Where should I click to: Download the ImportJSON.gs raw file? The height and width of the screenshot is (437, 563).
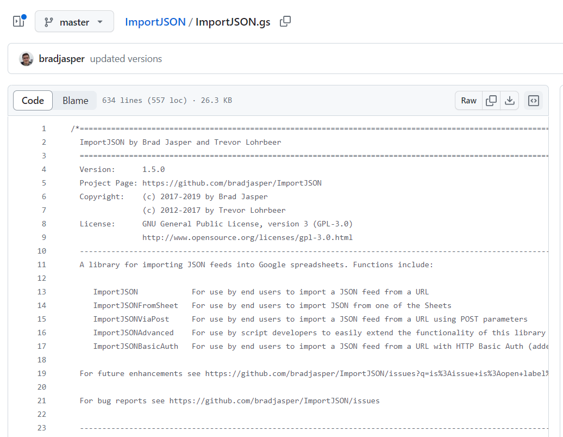(510, 100)
